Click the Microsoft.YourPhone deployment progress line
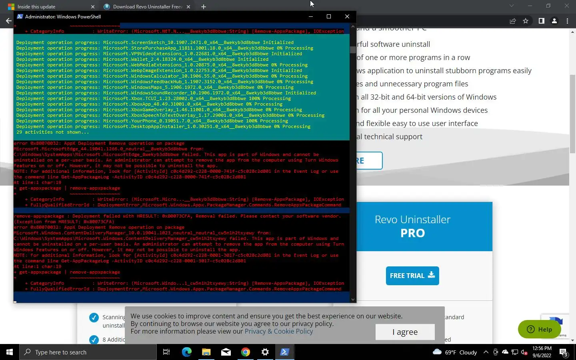 [x=152, y=121]
